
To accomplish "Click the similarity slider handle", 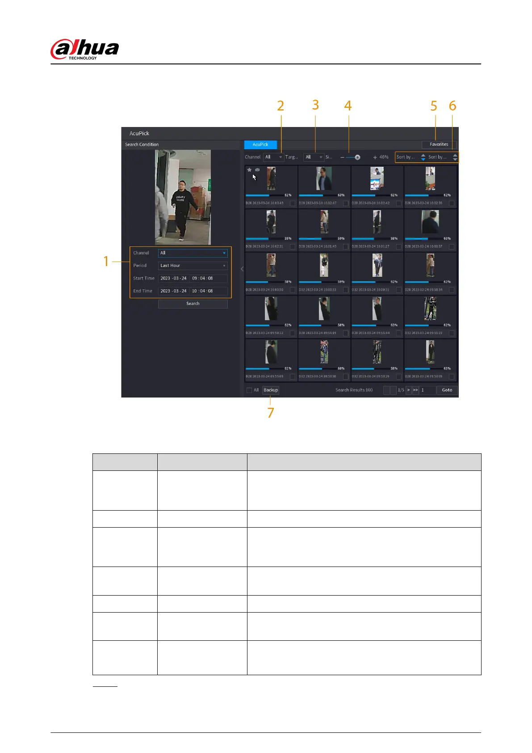I will [357, 157].
